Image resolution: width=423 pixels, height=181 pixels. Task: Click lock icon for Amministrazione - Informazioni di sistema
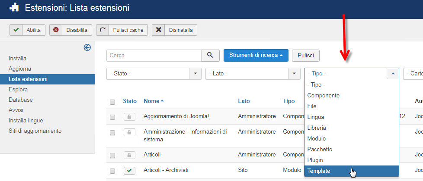[129, 133]
